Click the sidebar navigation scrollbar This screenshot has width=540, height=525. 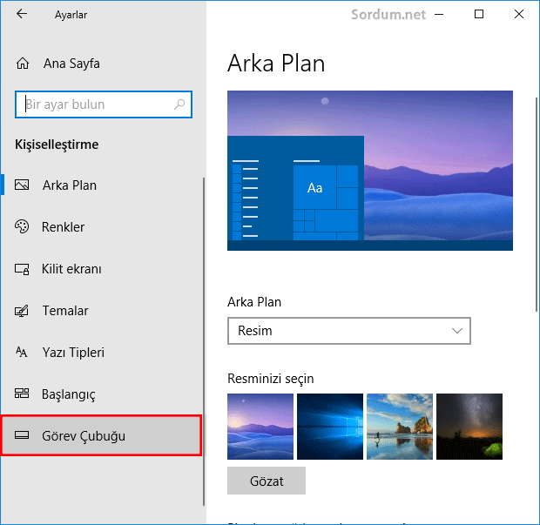pos(204,341)
